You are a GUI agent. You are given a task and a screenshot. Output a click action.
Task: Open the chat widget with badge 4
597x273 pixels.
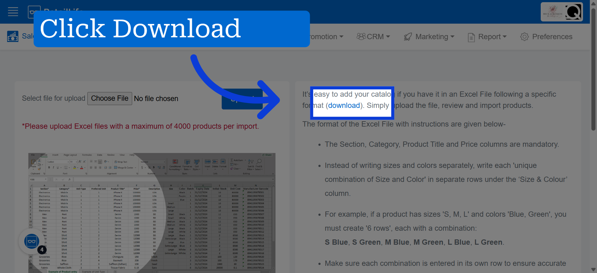[32, 241]
